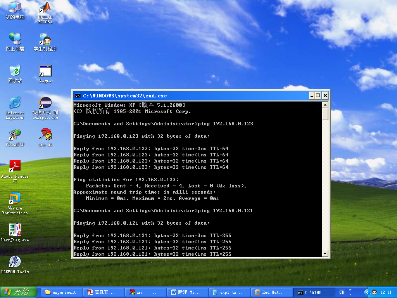Viewport: 397px width, 298px height.
Task: Click the Adobe Reader XI icon
Action: pos(15,171)
